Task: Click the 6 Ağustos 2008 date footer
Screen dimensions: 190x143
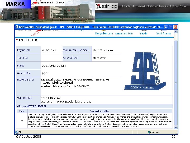Action: pyautogui.click(x=28, y=137)
